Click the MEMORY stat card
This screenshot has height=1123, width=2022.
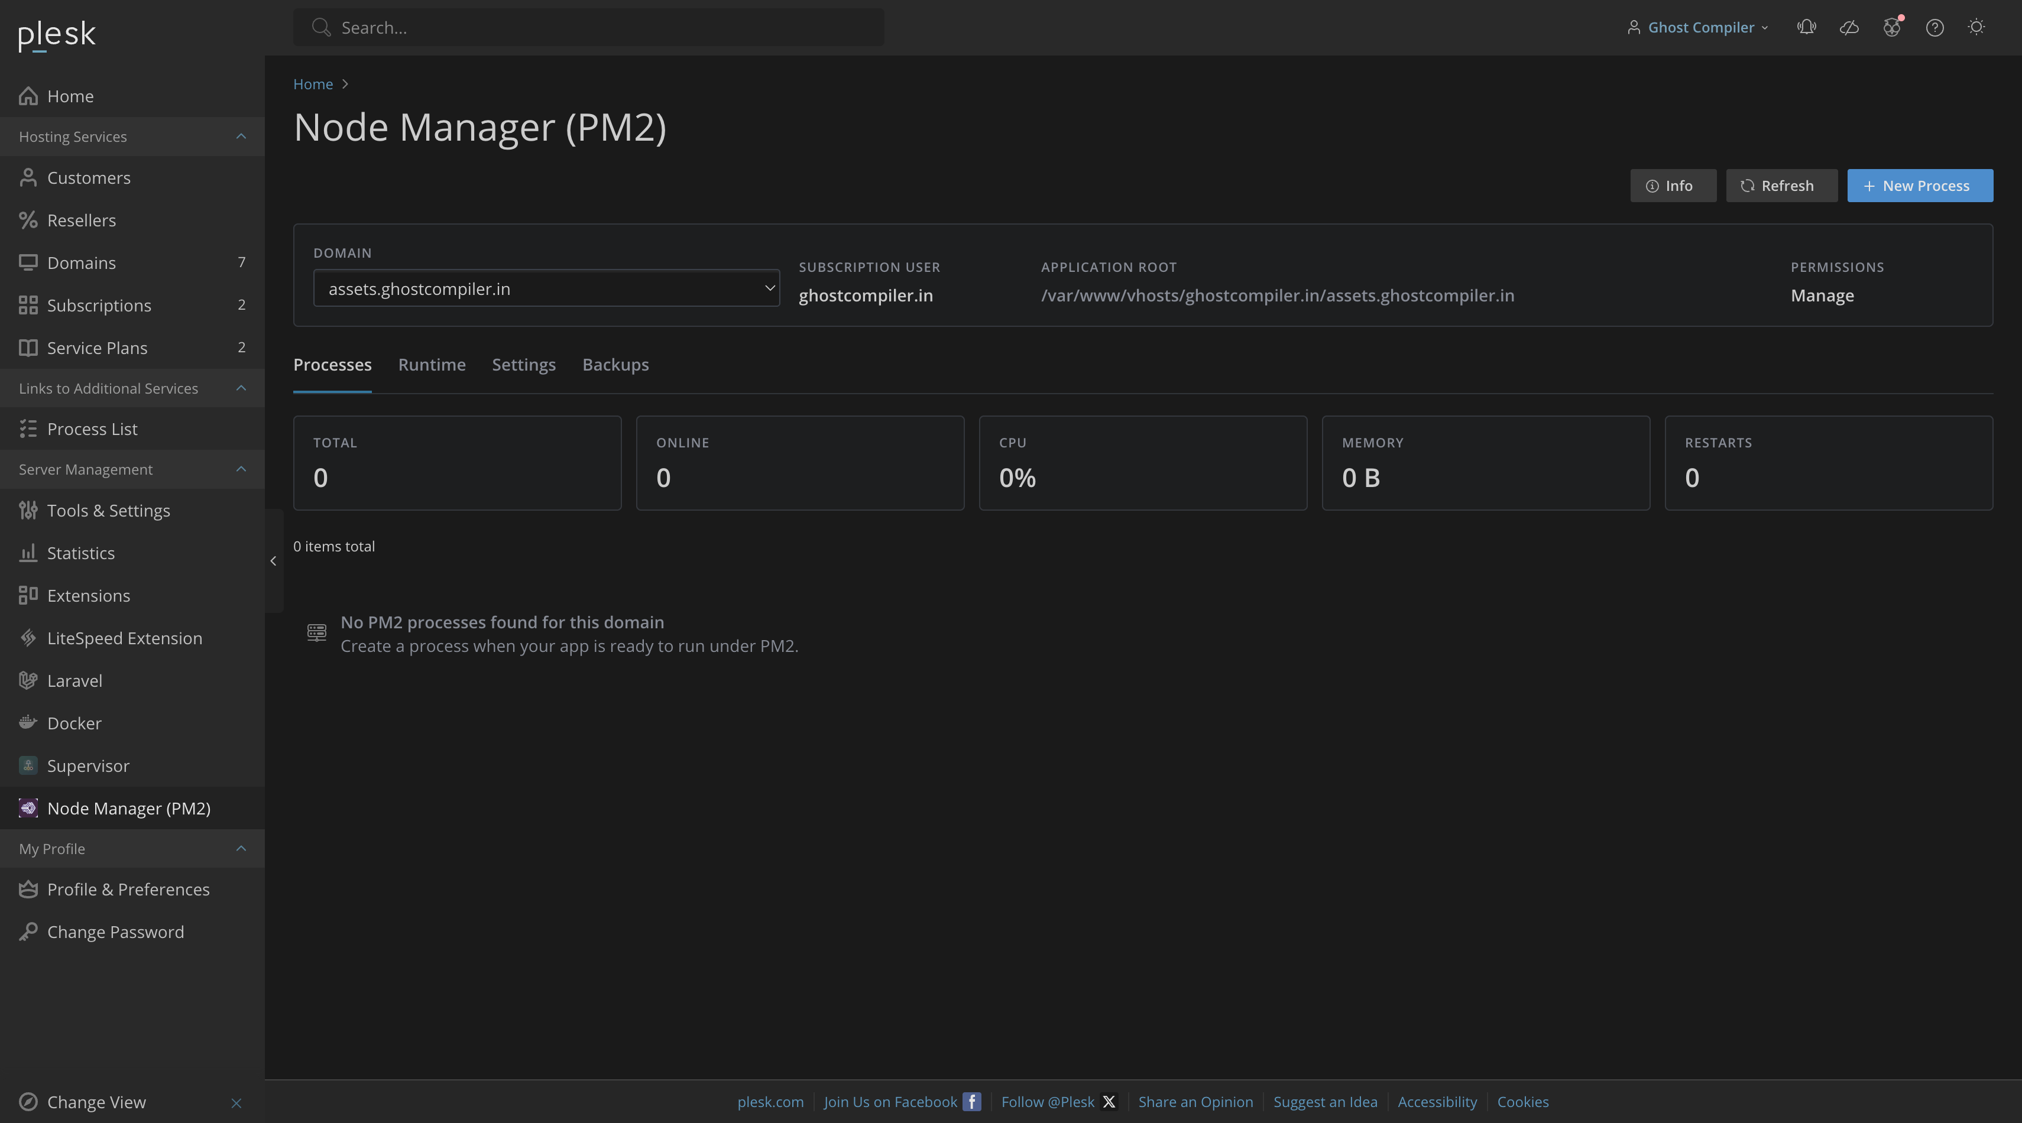tap(1486, 463)
